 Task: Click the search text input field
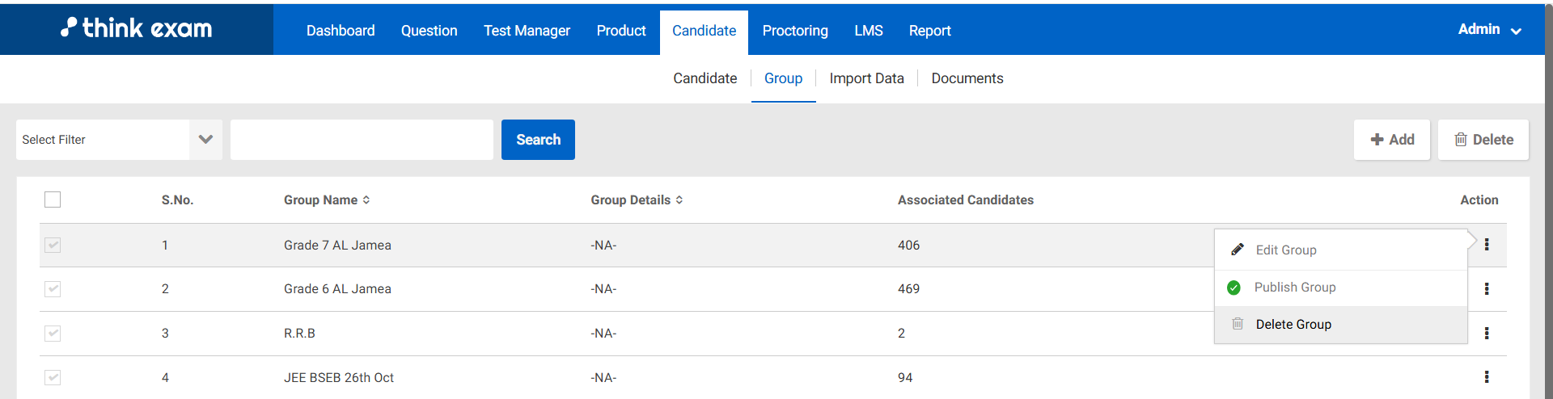point(362,140)
